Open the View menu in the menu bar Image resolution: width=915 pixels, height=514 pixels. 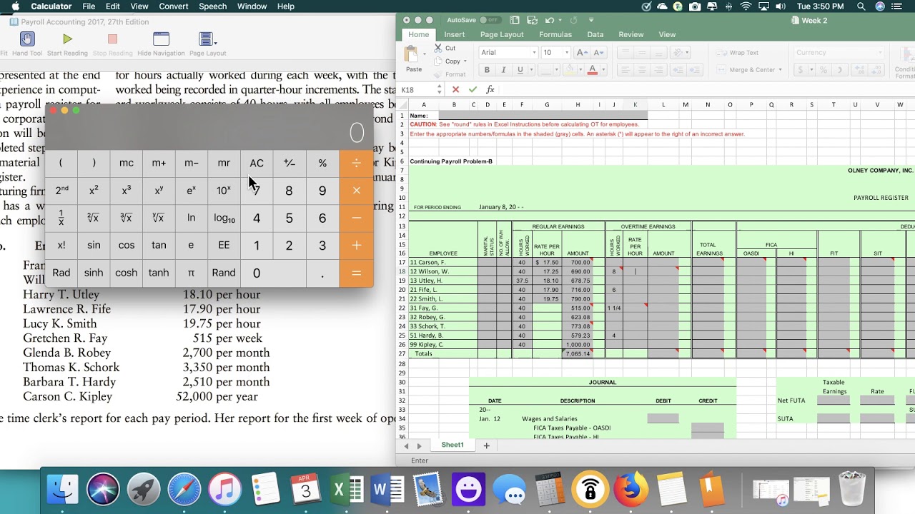(139, 6)
